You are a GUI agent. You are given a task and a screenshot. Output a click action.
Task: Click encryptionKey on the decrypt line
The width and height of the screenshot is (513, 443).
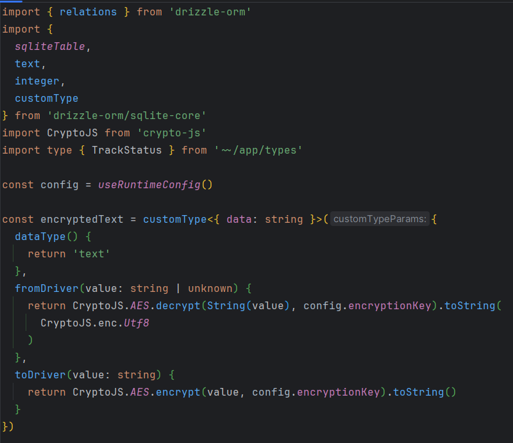coord(389,306)
